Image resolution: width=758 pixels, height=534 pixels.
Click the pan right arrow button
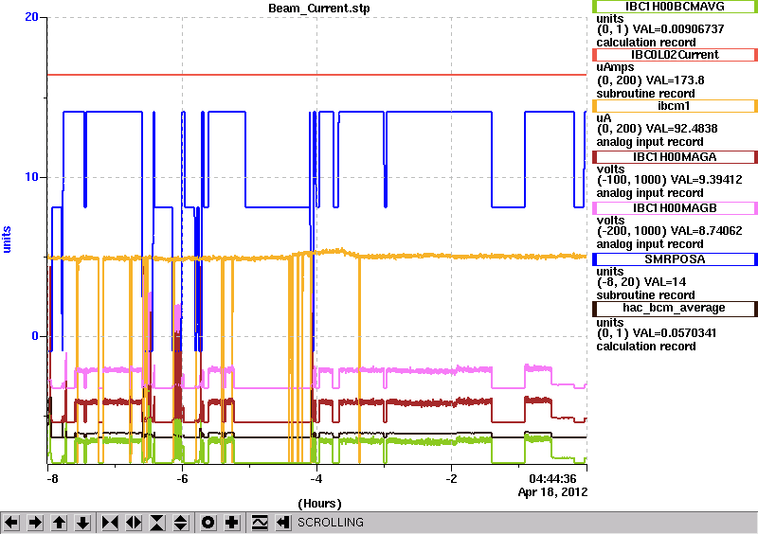point(35,523)
